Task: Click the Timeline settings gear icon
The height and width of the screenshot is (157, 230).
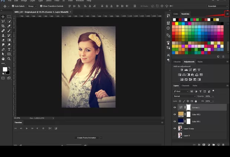Action: tap(43, 128)
